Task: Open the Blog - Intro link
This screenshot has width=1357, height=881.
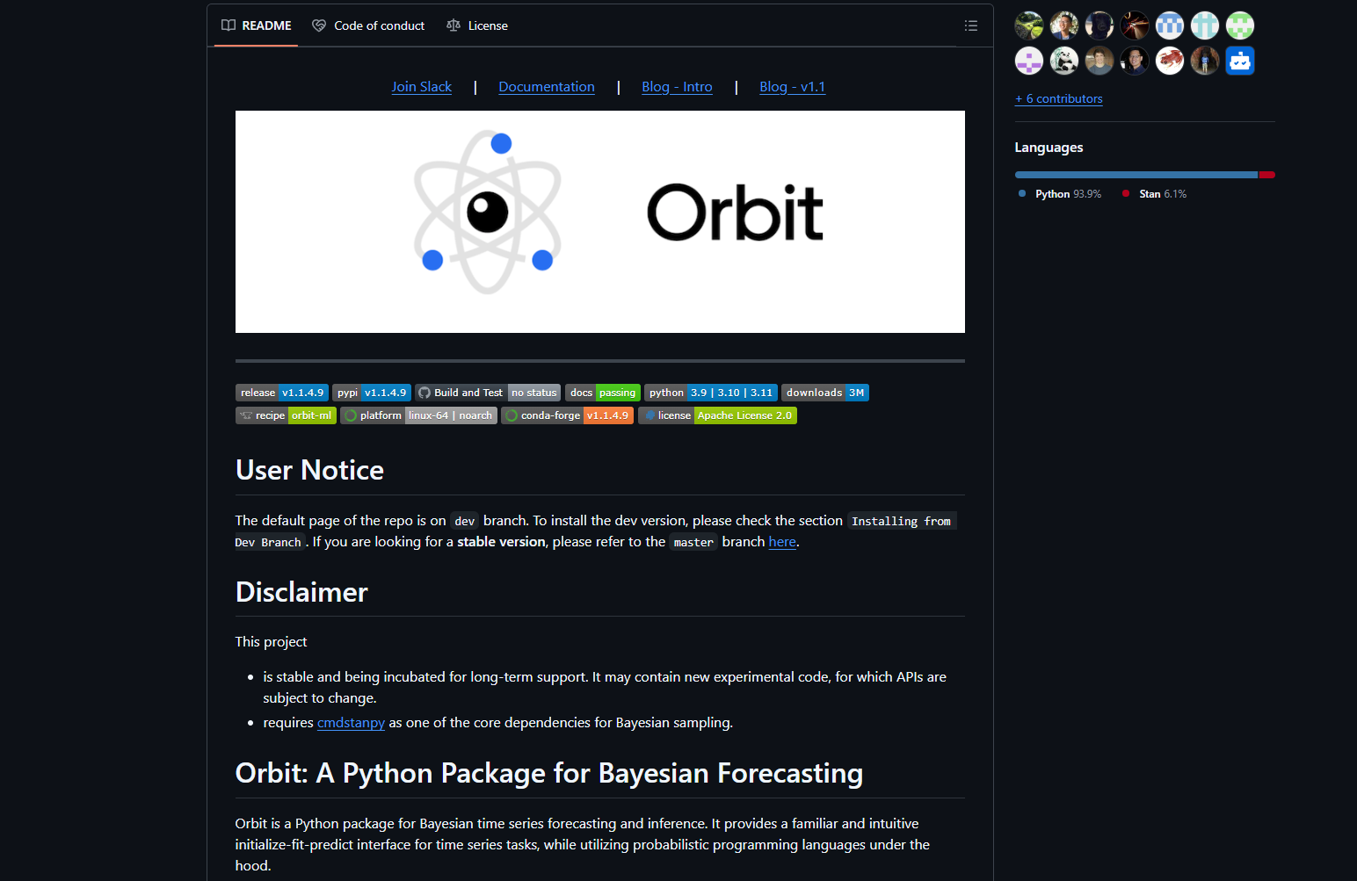Action: (677, 87)
